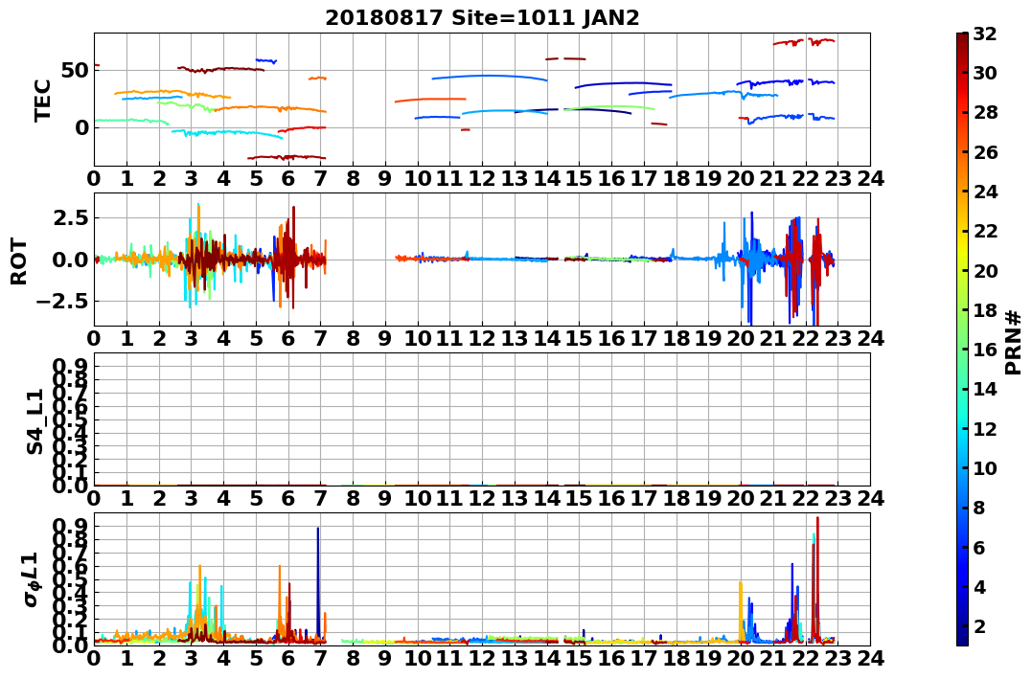The width and height of the screenshot is (1032, 679).
Task: Click colorbar tick label '8'
Action: click(x=979, y=508)
